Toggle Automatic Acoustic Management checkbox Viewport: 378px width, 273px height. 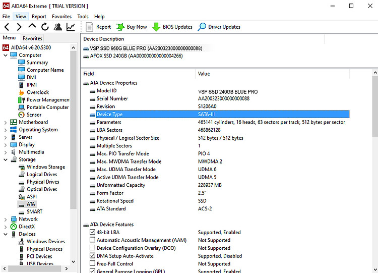(x=92, y=240)
